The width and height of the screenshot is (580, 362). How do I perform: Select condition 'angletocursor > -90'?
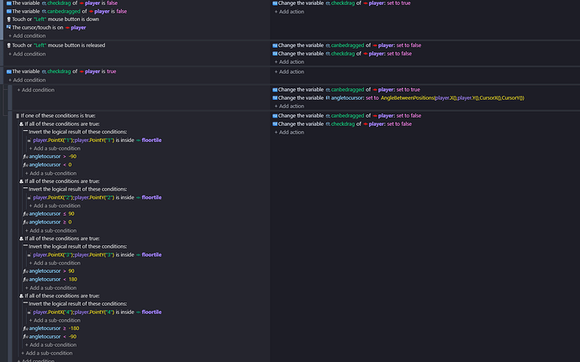tap(50, 156)
